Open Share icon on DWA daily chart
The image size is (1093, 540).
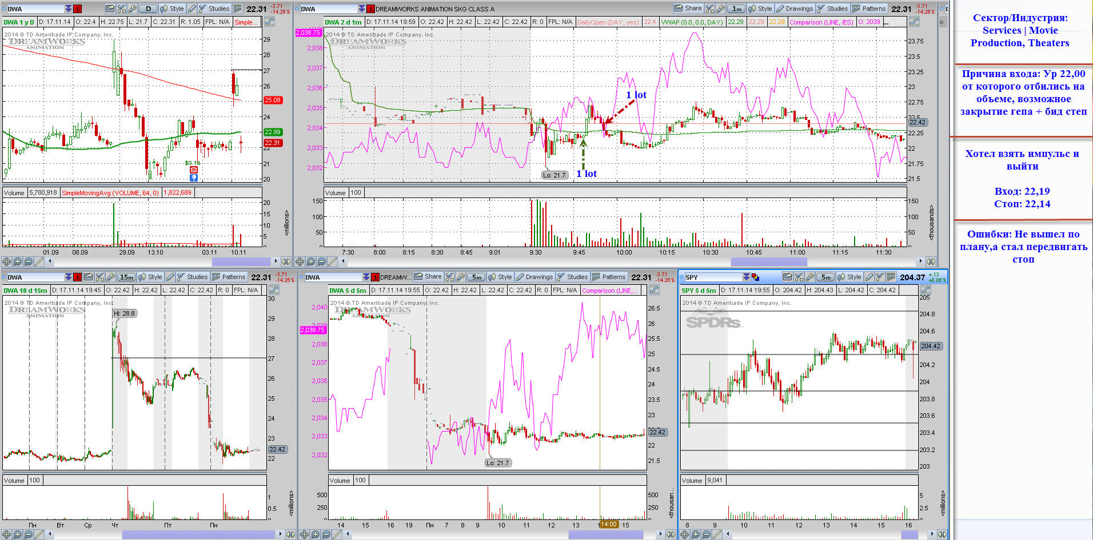tap(110, 9)
